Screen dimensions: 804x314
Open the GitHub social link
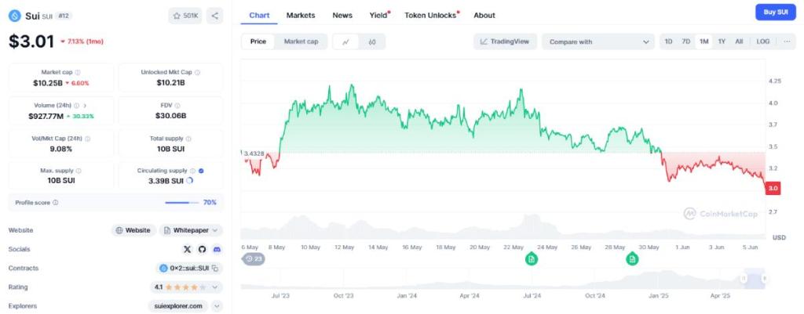(x=202, y=249)
